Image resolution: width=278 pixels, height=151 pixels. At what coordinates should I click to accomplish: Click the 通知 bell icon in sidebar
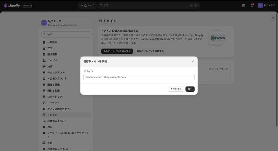[44, 127]
